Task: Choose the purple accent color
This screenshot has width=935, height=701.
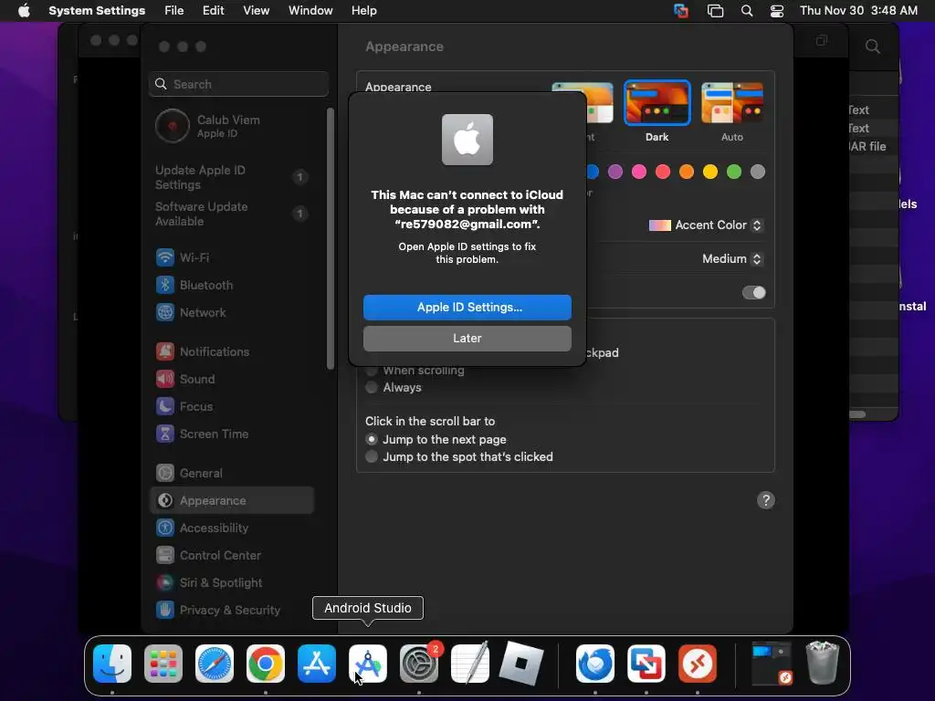Action: click(615, 172)
